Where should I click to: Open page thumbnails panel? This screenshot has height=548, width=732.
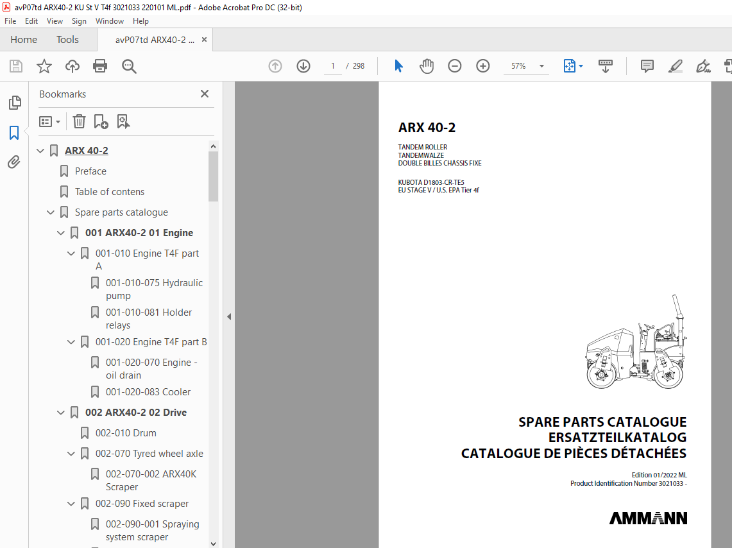(15, 103)
